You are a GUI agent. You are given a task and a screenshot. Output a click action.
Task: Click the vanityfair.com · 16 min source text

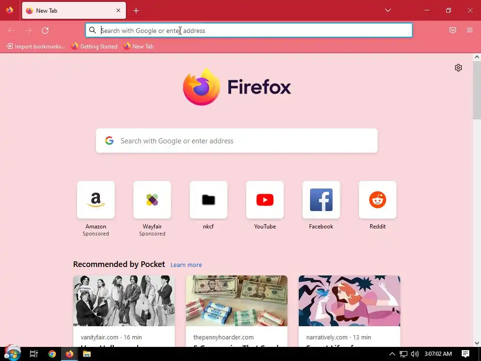tap(111, 337)
